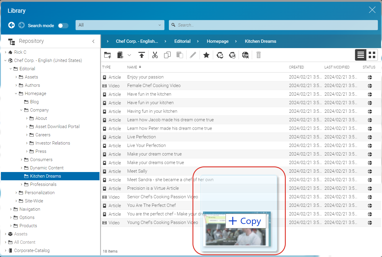The image size is (382, 257).
Task: Sort by the Name column header
Action: (132, 67)
